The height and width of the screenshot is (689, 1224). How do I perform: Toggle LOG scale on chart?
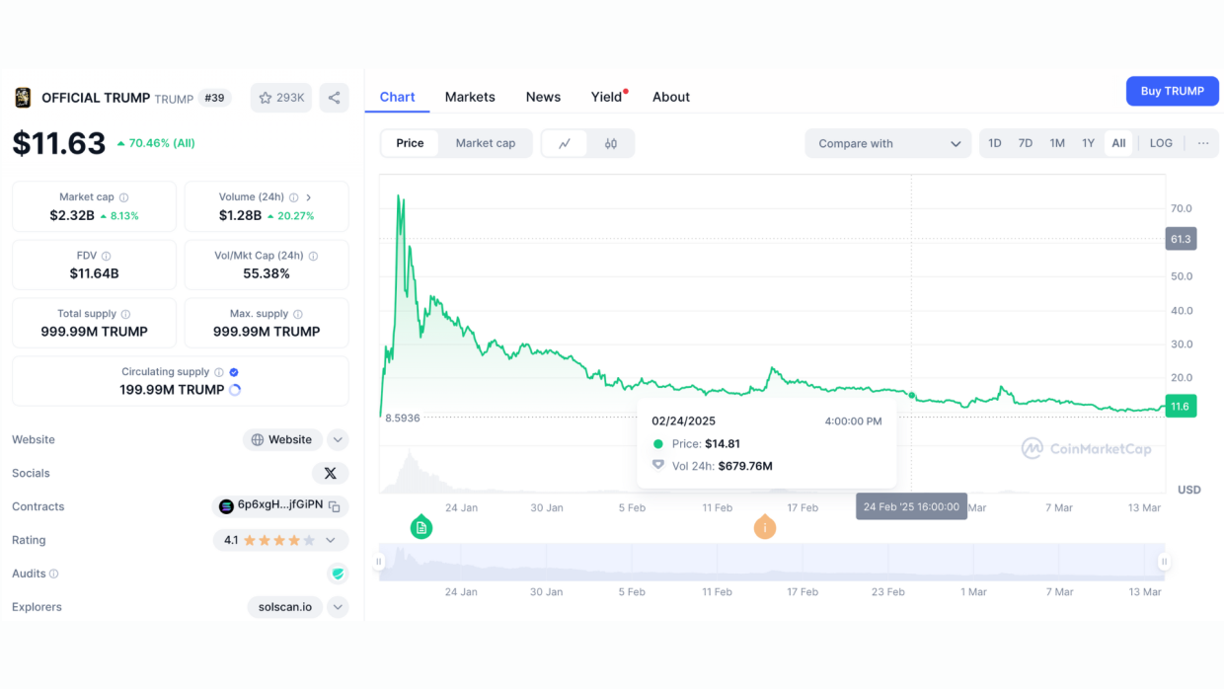click(1161, 143)
